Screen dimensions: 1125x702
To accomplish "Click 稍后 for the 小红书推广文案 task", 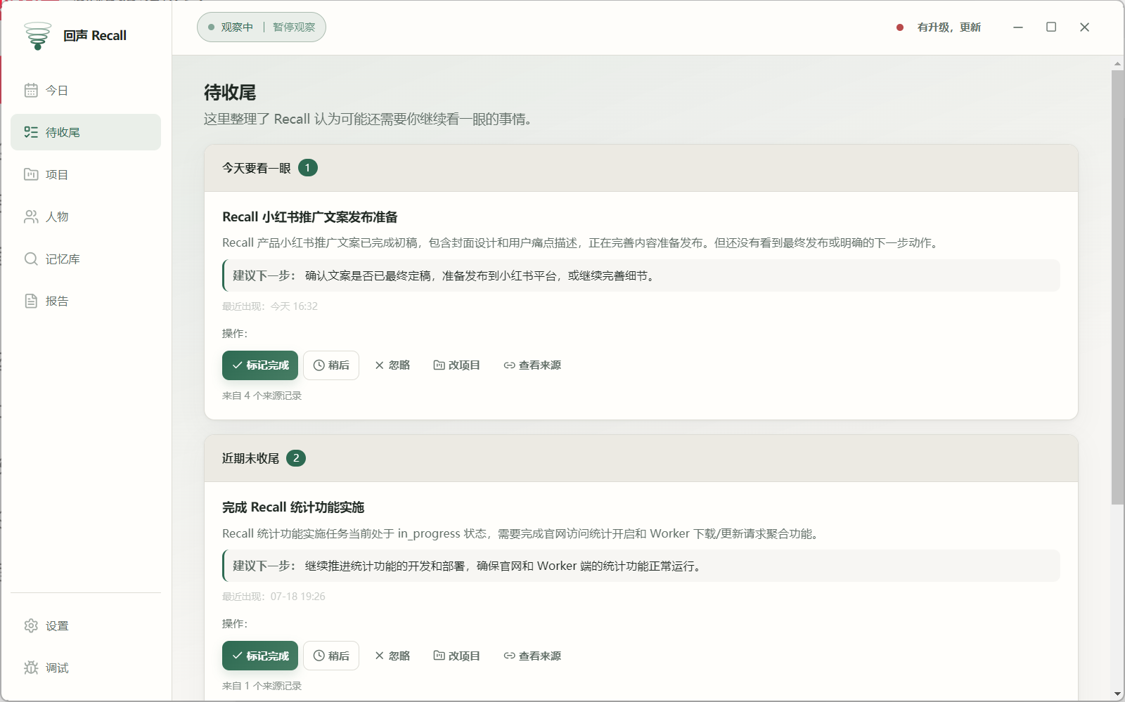I will point(331,365).
